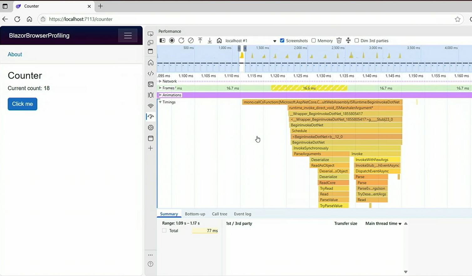The width and height of the screenshot is (472, 276).
Task: Click the upload profile arrow icon
Action: click(200, 41)
